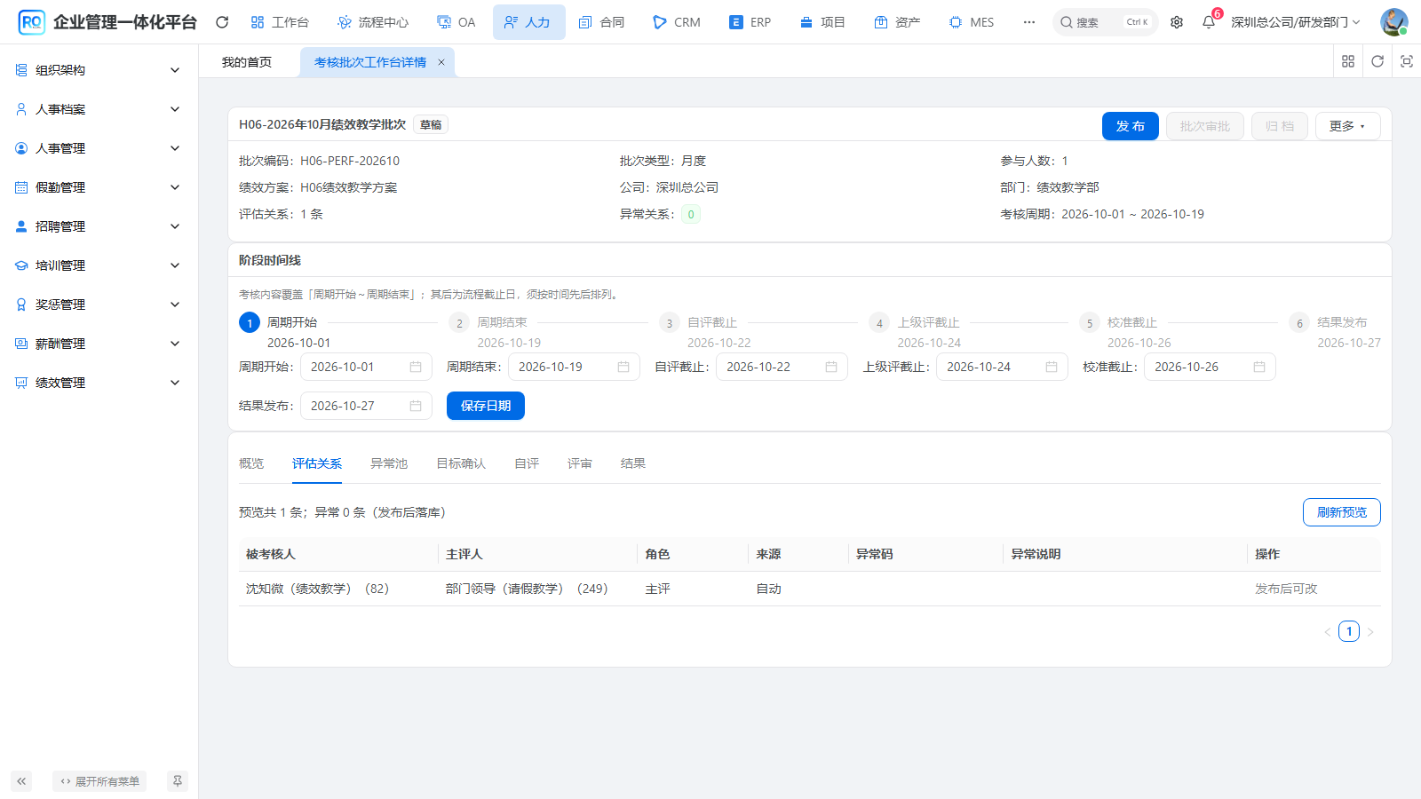Image resolution: width=1421 pixels, height=799 pixels.
Task: Expand 组织架构 sidebar menu
Action: click(99, 70)
